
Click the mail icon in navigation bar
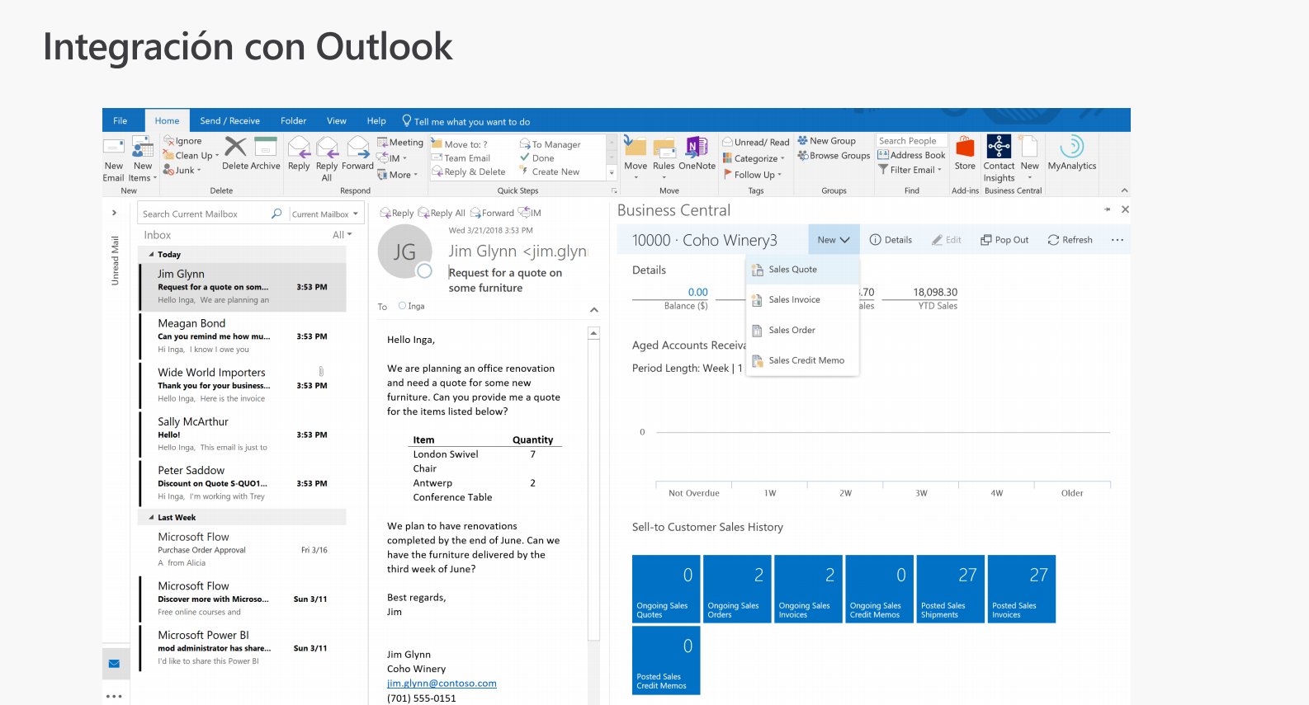(114, 663)
